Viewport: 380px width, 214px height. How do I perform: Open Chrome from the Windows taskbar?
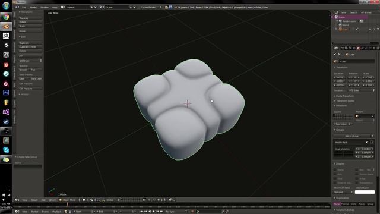tap(6, 17)
